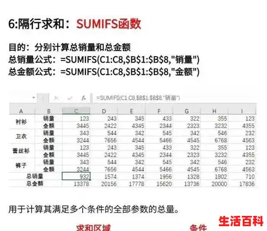Select column I header

pyautogui.click(x=242, y=111)
